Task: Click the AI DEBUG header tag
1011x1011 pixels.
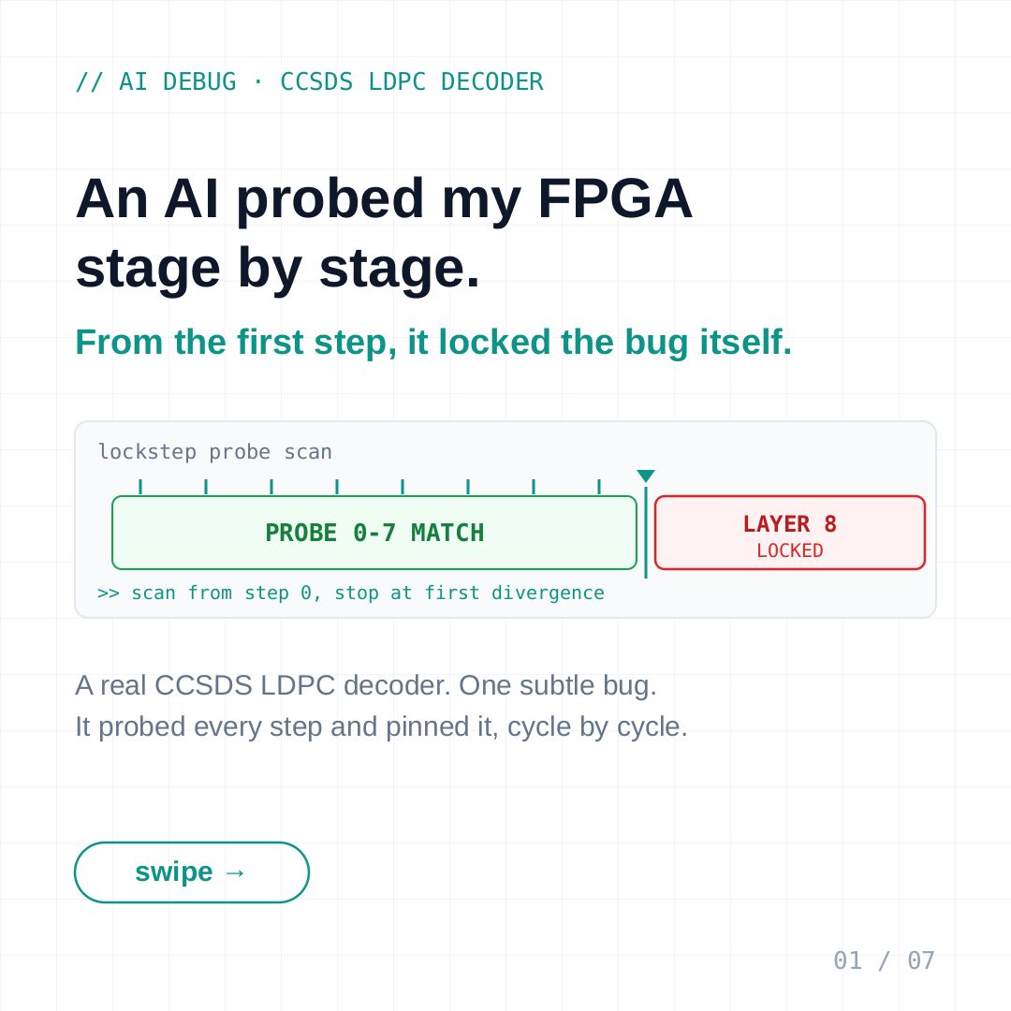Action: pyautogui.click(x=310, y=81)
